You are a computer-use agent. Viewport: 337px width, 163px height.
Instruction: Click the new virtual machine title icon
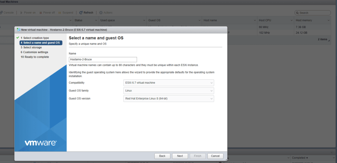pos(18,30)
